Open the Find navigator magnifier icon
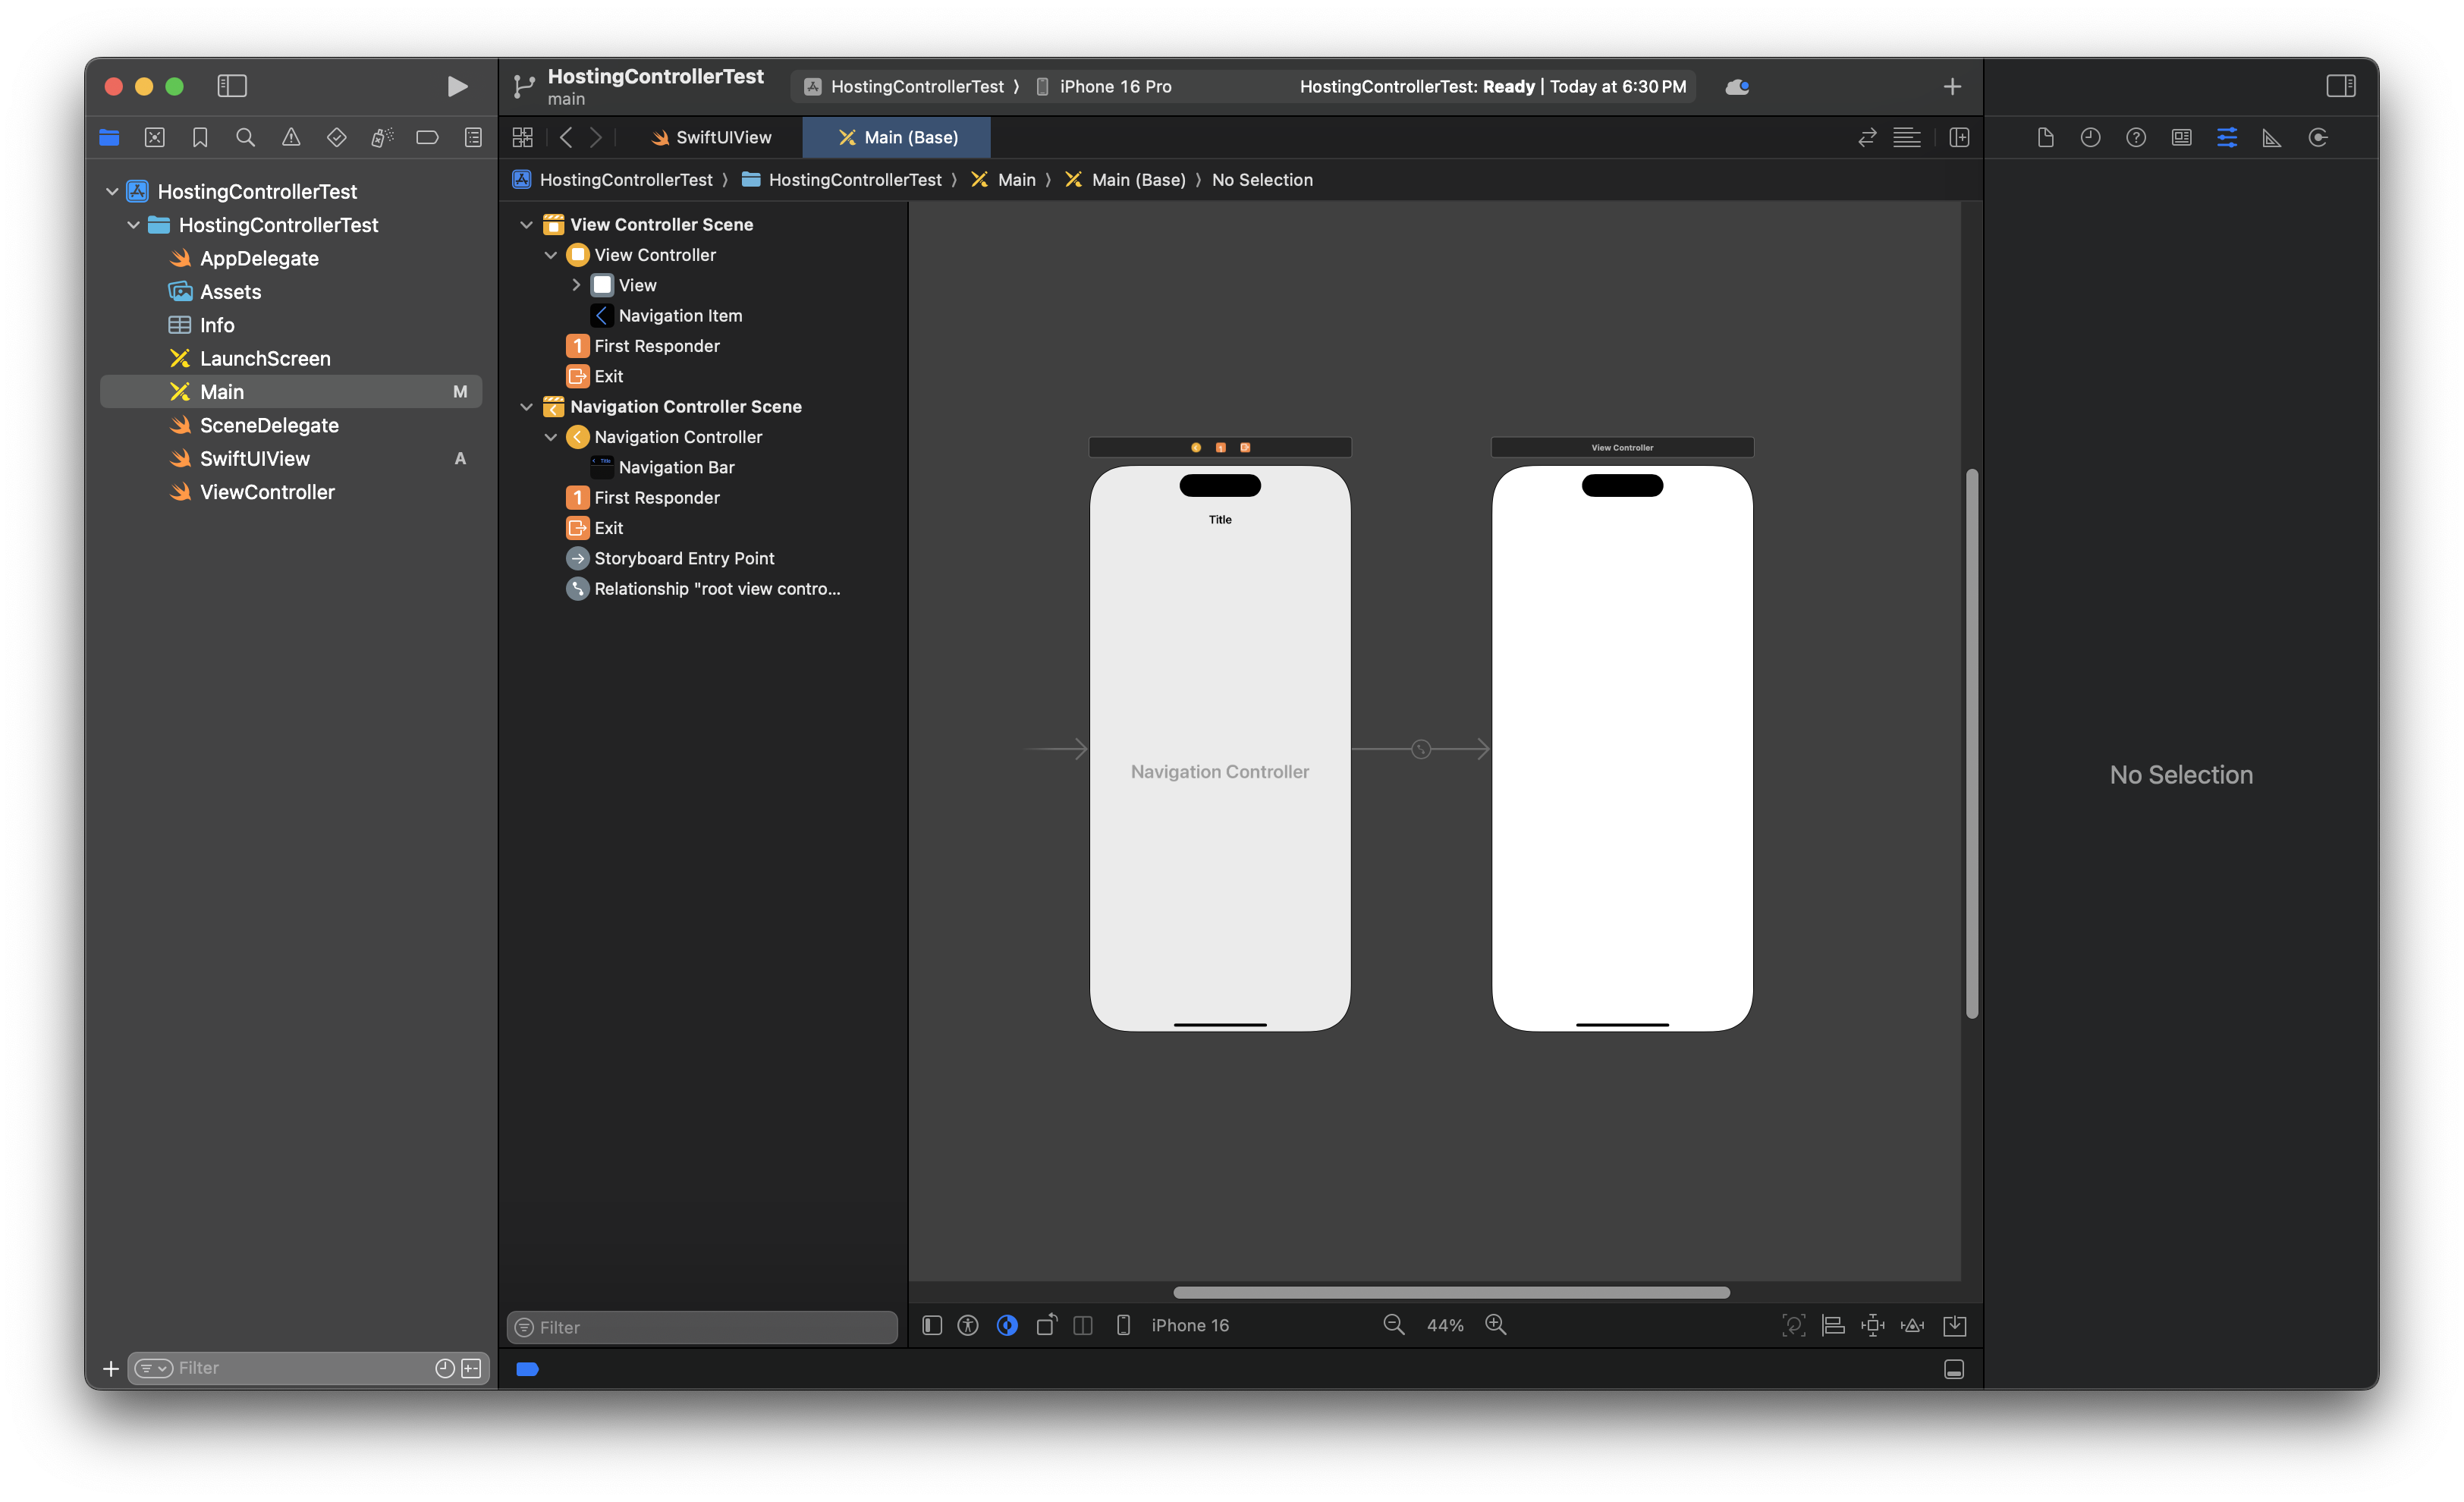 (245, 138)
